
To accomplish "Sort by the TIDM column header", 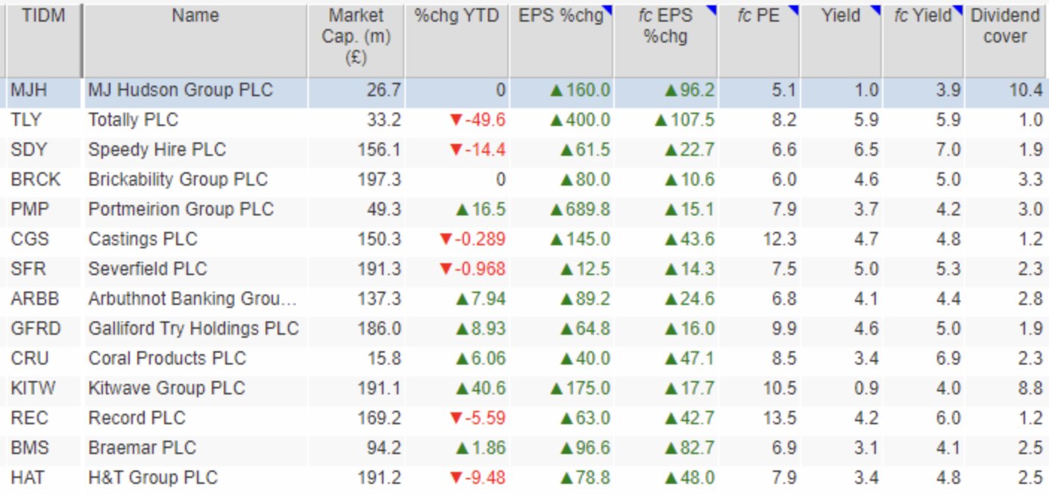I will pyautogui.click(x=43, y=16).
